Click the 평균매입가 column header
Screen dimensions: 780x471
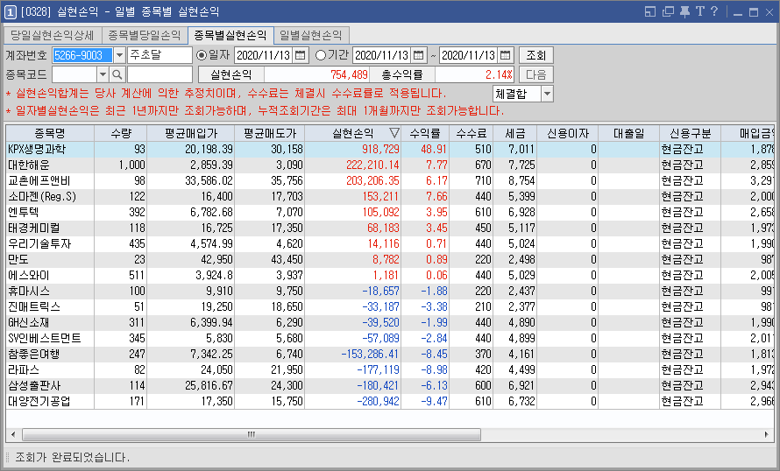point(191,133)
